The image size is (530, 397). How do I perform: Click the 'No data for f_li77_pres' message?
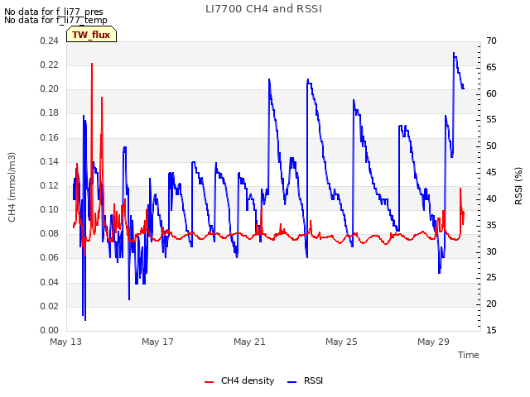click(54, 12)
